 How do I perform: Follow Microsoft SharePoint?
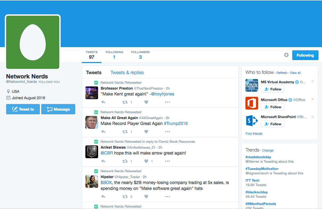273,124
